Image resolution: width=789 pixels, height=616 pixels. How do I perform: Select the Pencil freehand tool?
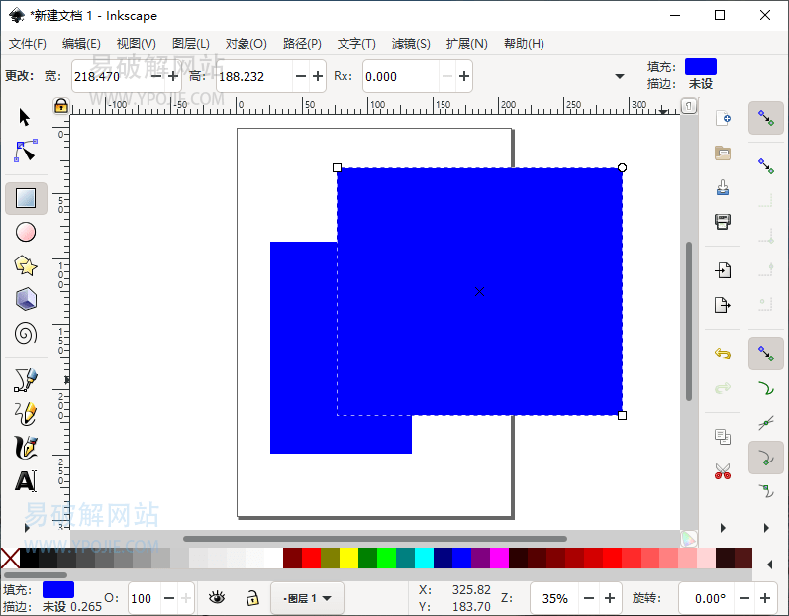click(26, 414)
